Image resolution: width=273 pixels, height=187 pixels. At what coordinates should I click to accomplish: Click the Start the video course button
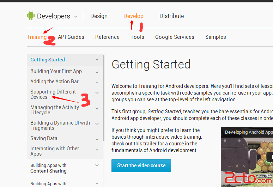coord(141,165)
